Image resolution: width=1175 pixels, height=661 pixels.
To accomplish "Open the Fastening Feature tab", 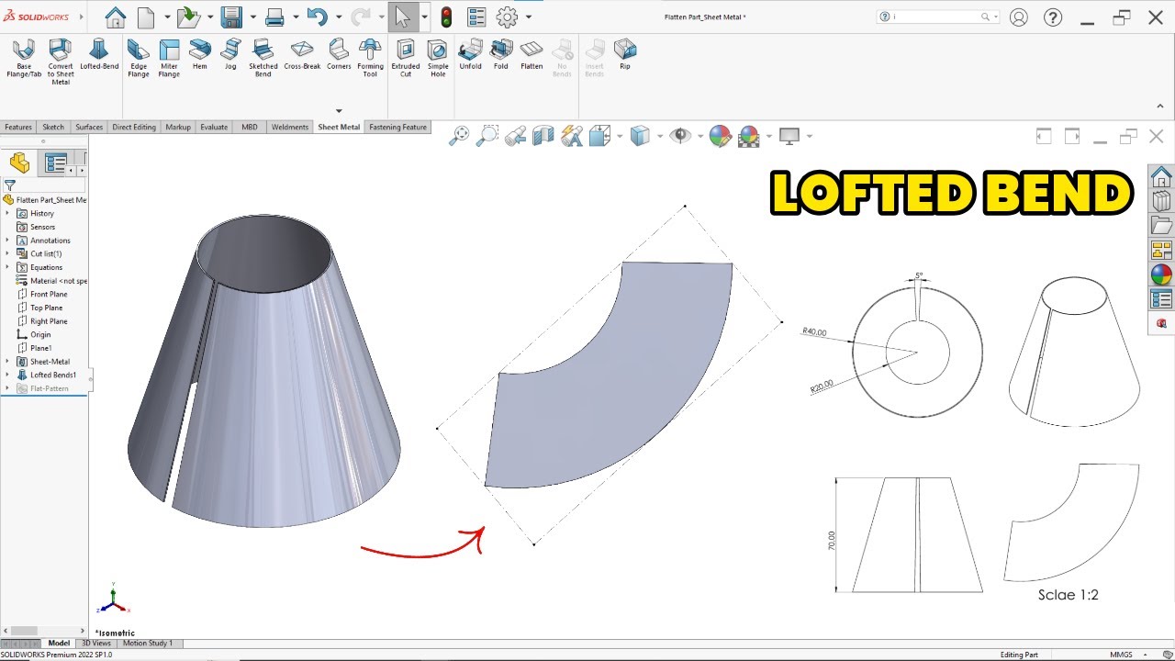I will click(397, 127).
